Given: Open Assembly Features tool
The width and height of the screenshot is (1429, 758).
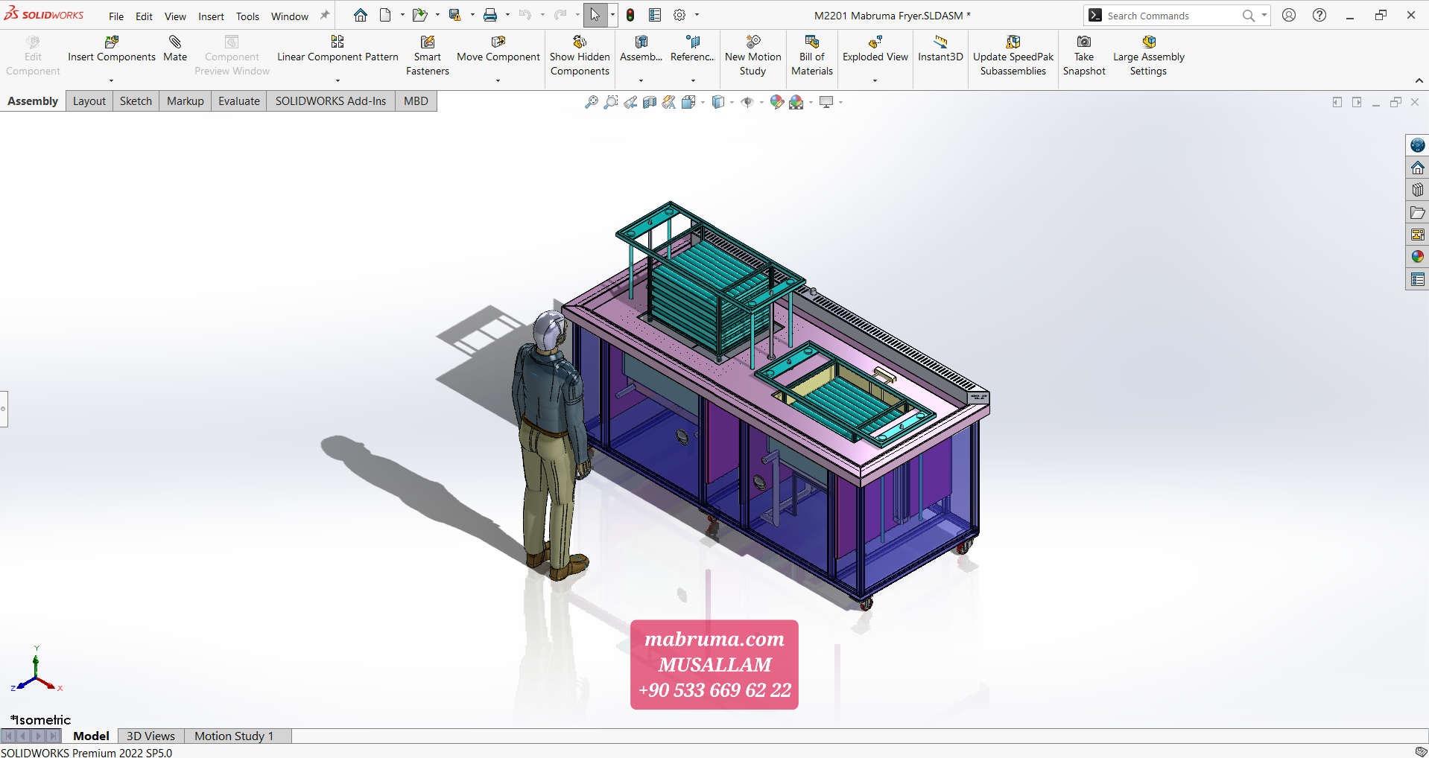Looking at the screenshot, I should coord(641,49).
